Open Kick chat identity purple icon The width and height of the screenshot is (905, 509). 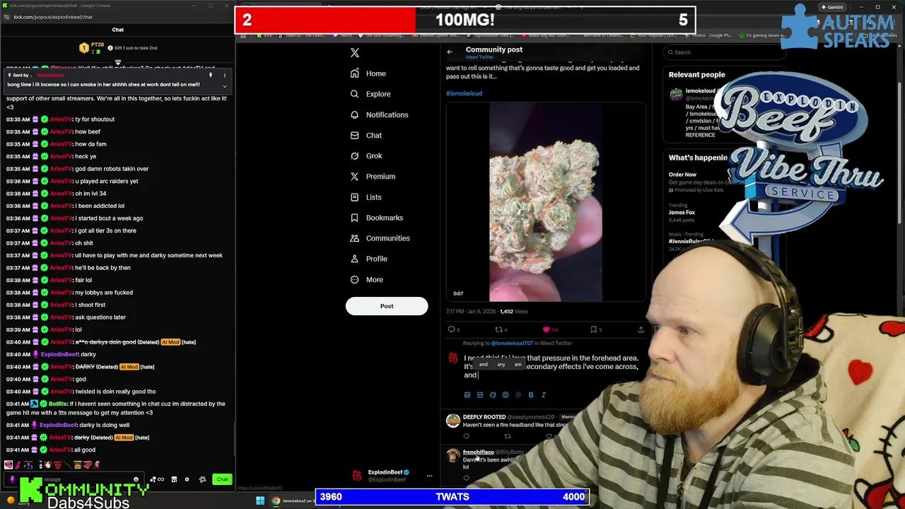[x=12, y=479]
